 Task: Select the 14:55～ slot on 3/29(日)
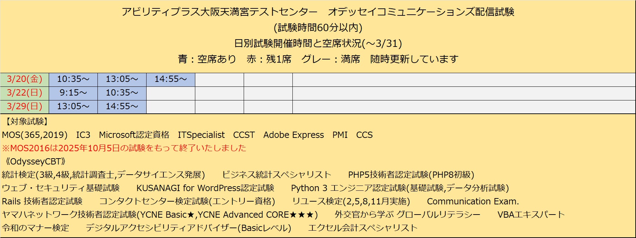tap(122, 106)
